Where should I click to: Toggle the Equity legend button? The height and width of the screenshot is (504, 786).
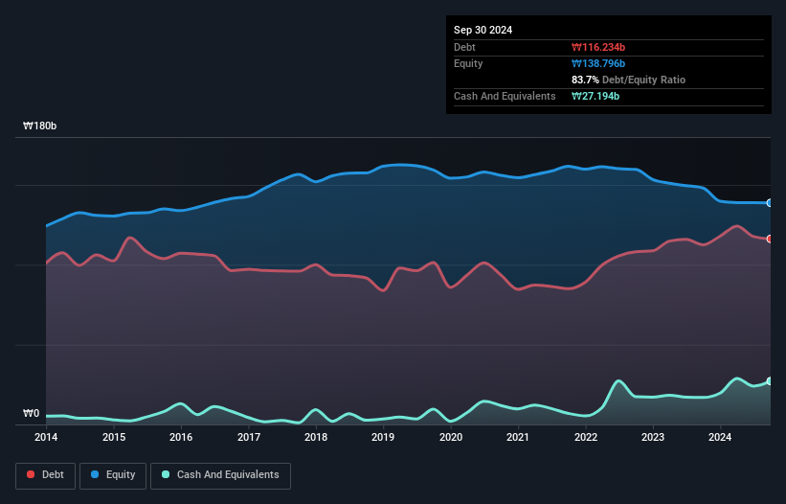113,475
